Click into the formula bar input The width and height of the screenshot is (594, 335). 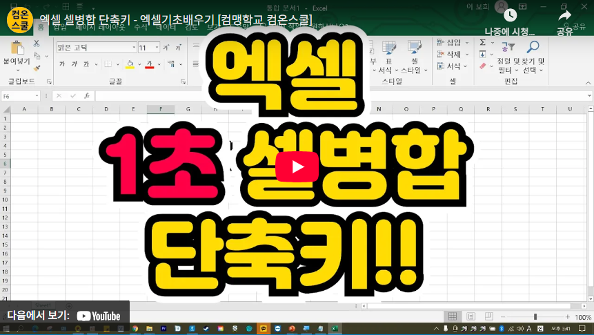click(x=341, y=96)
